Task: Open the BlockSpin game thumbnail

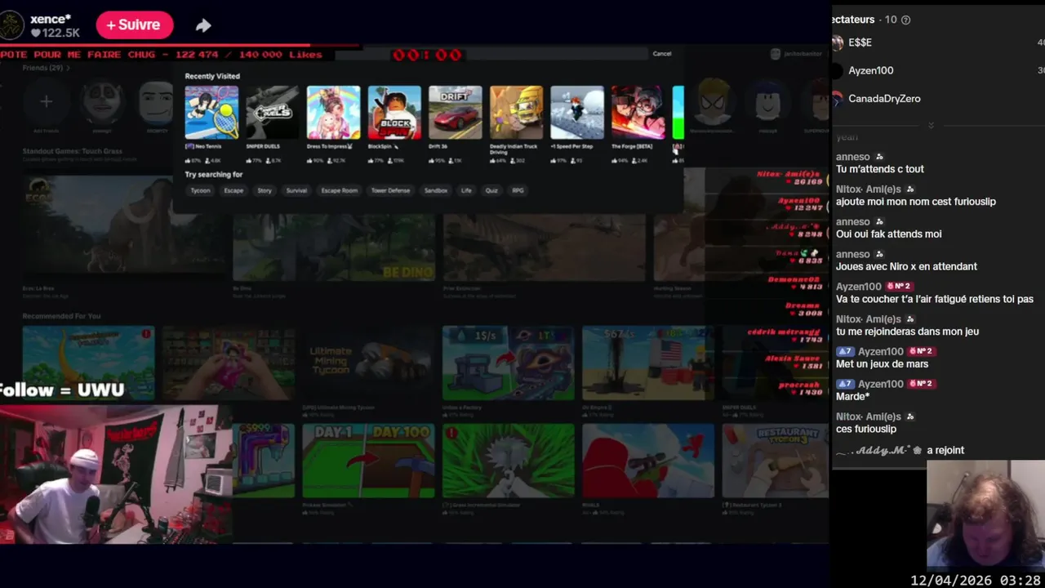Action: [x=394, y=113]
